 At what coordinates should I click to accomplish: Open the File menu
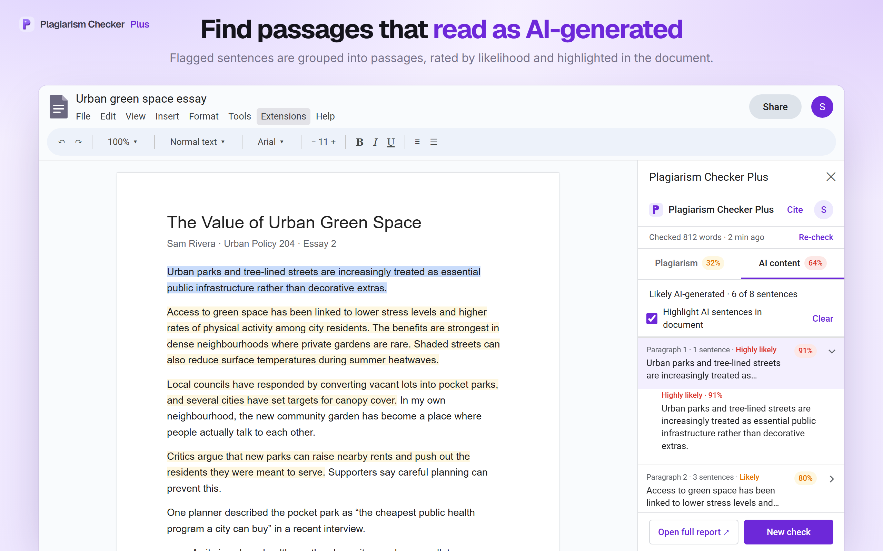click(83, 116)
